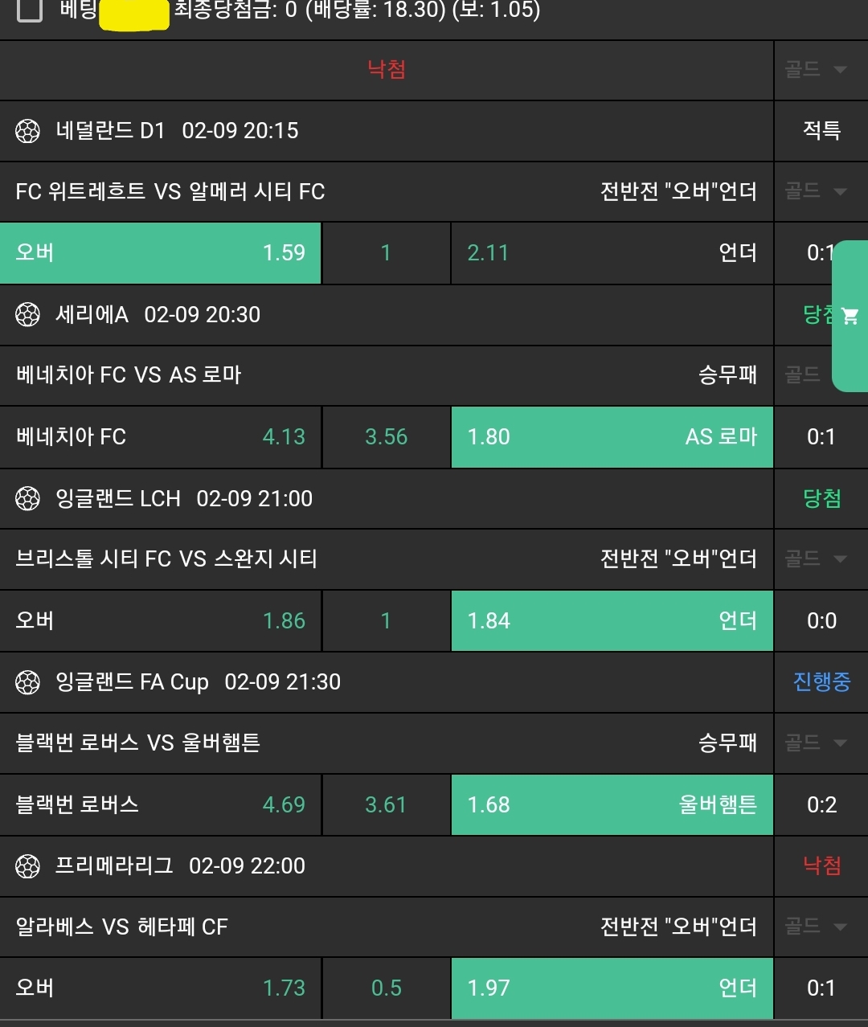The width and height of the screenshot is (868, 1027).
Task: Expand the 골드 dropdown in the 낙첨 row
Action: (x=817, y=70)
